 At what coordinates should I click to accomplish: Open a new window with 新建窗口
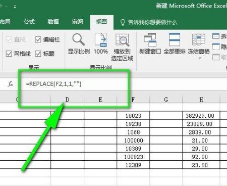click(x=150, y=43)
